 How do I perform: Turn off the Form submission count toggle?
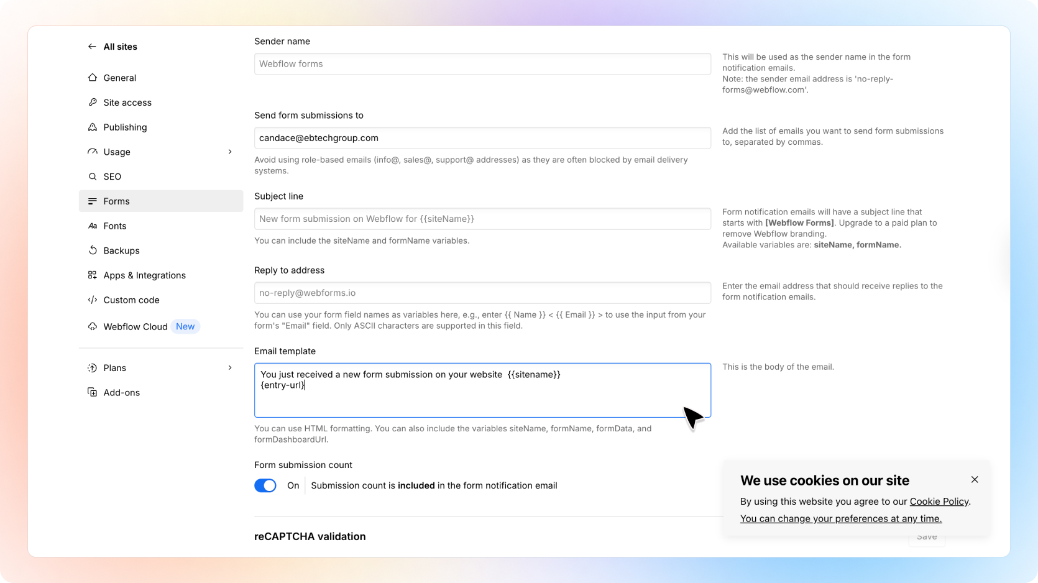[x=265, y=485]
